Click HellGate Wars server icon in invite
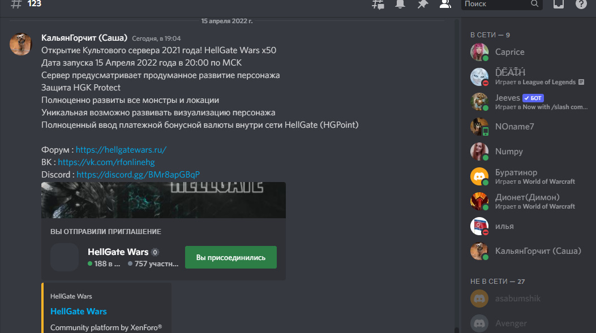Viewport: 596px width, 333px height. point(65,257)
